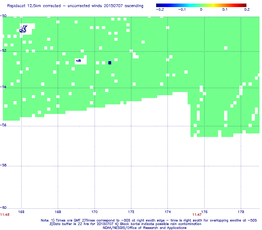Click the 'Note: 1) Times are GMT' line
The image size is (262, 230).
[x=149, y=220]
